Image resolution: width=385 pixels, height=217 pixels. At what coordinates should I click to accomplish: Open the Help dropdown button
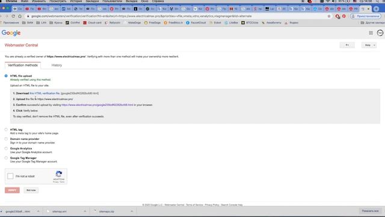369,45
